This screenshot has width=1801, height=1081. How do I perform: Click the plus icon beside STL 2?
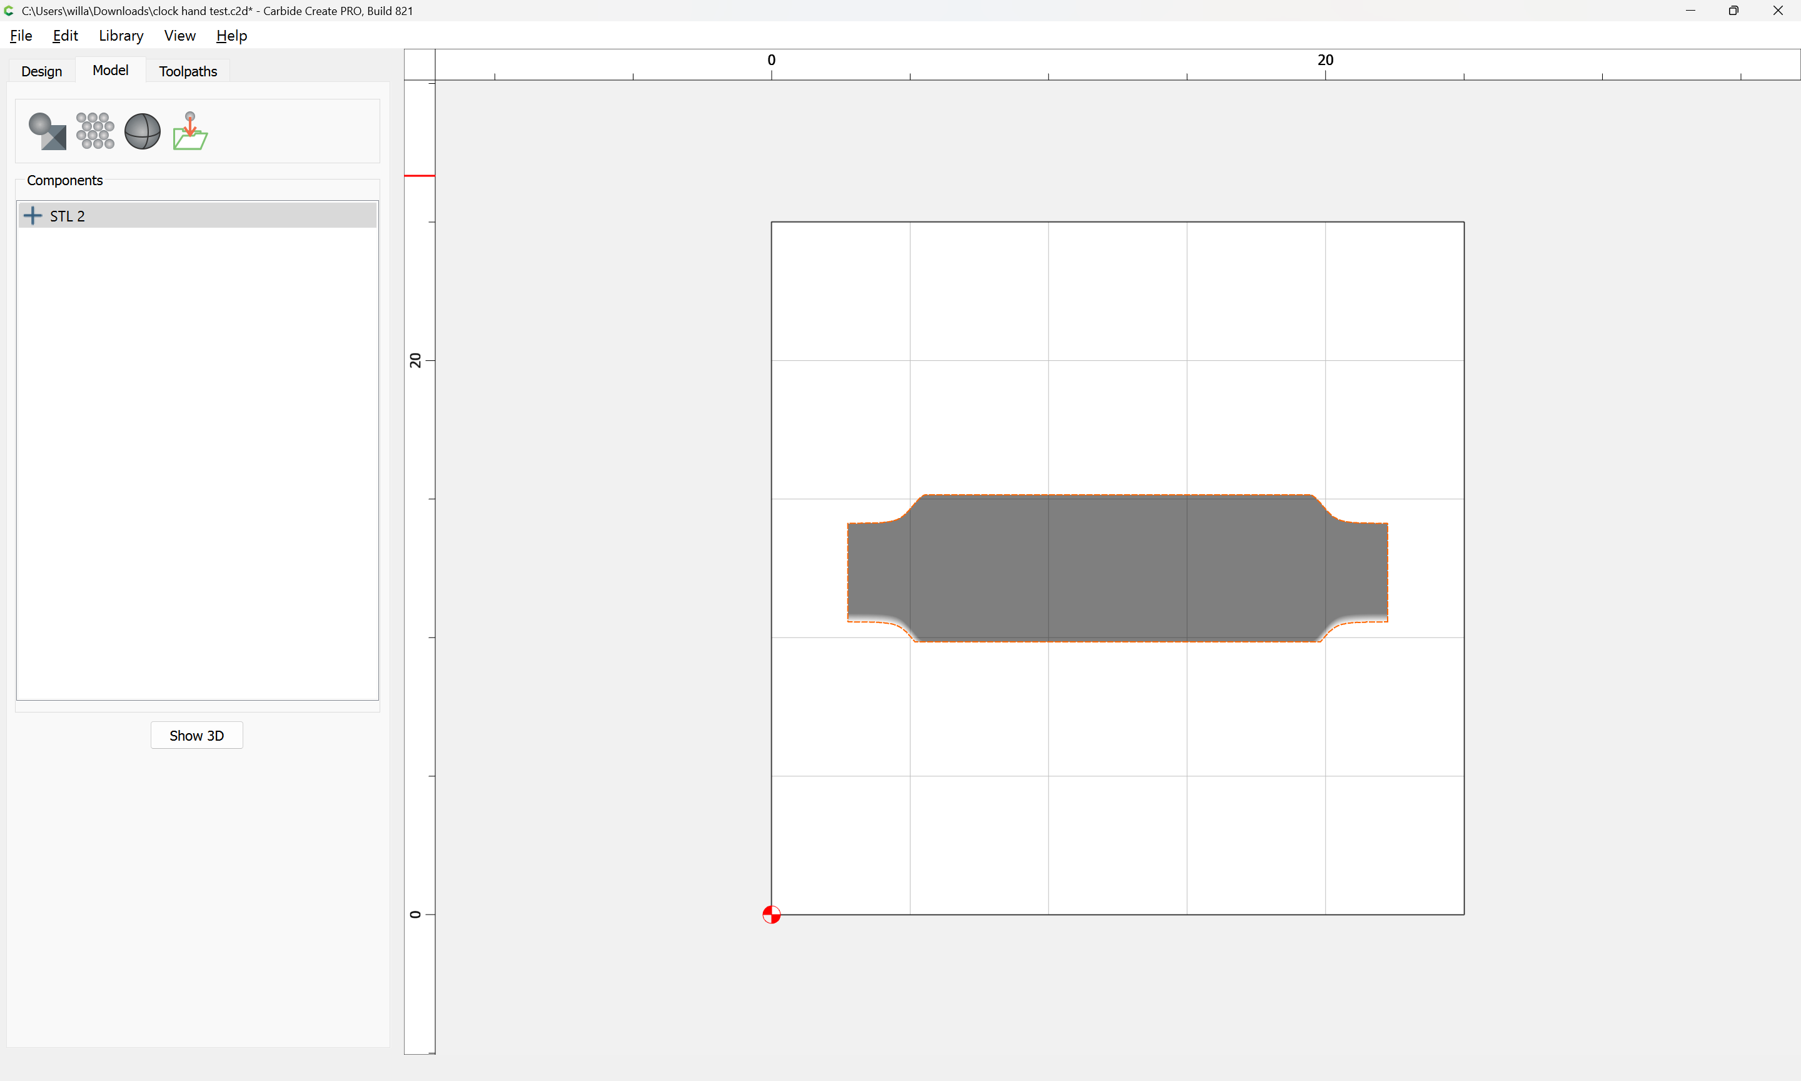(x=33, y=216)
